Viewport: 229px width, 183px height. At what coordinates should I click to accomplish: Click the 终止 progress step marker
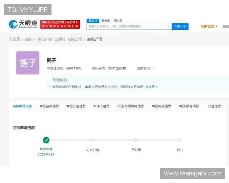pyautogui.click(x=179, y=140)
